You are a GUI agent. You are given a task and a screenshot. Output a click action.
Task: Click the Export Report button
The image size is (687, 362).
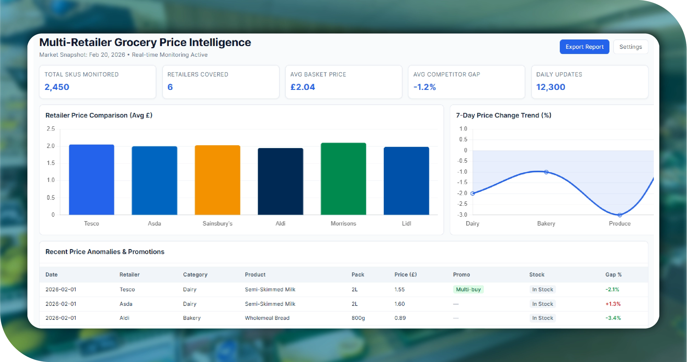coord(584,47)
